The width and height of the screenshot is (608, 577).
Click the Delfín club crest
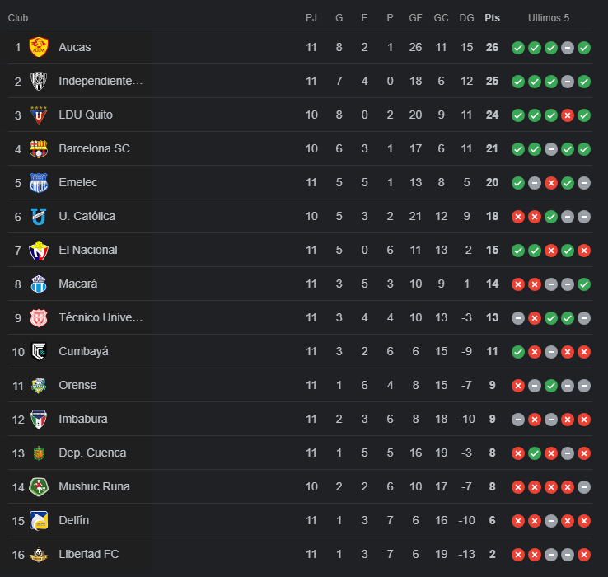[39, 520]
